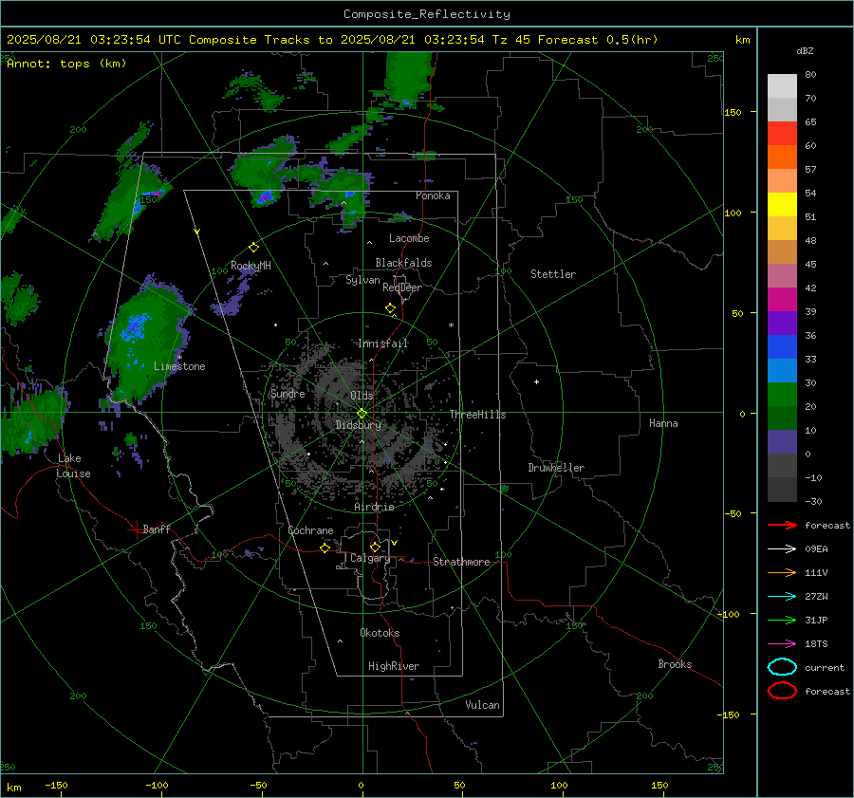This screenshot has width=854, height=798.
Task: Click the yellow diamond marker at radar center
Action: point(362,414)
